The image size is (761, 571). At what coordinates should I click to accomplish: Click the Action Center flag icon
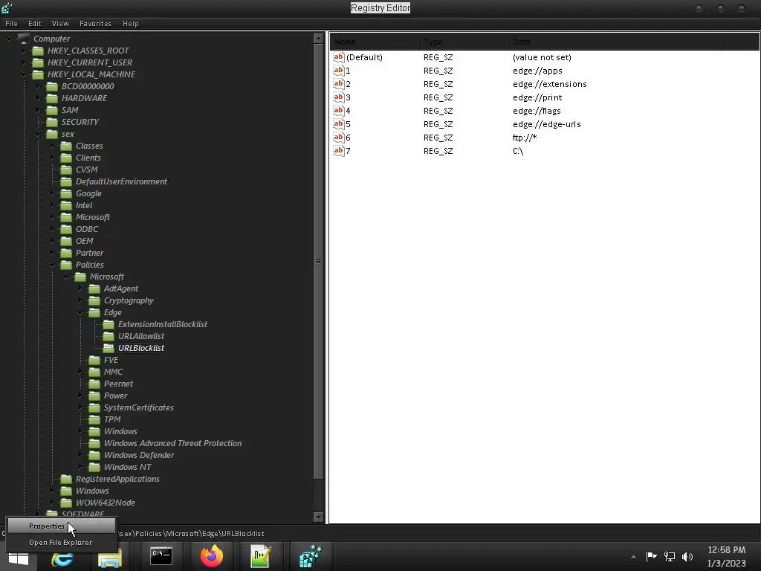coord(651,556)
